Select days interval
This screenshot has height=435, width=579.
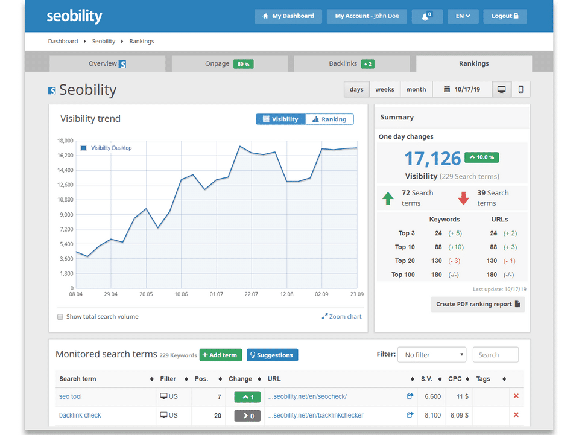pyautogui.click(x=356, y=89)
